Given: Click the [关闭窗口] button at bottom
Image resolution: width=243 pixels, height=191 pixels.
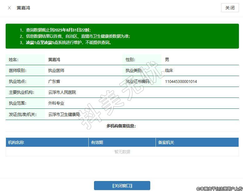Looking at the screenshot, I should (122, 186).
